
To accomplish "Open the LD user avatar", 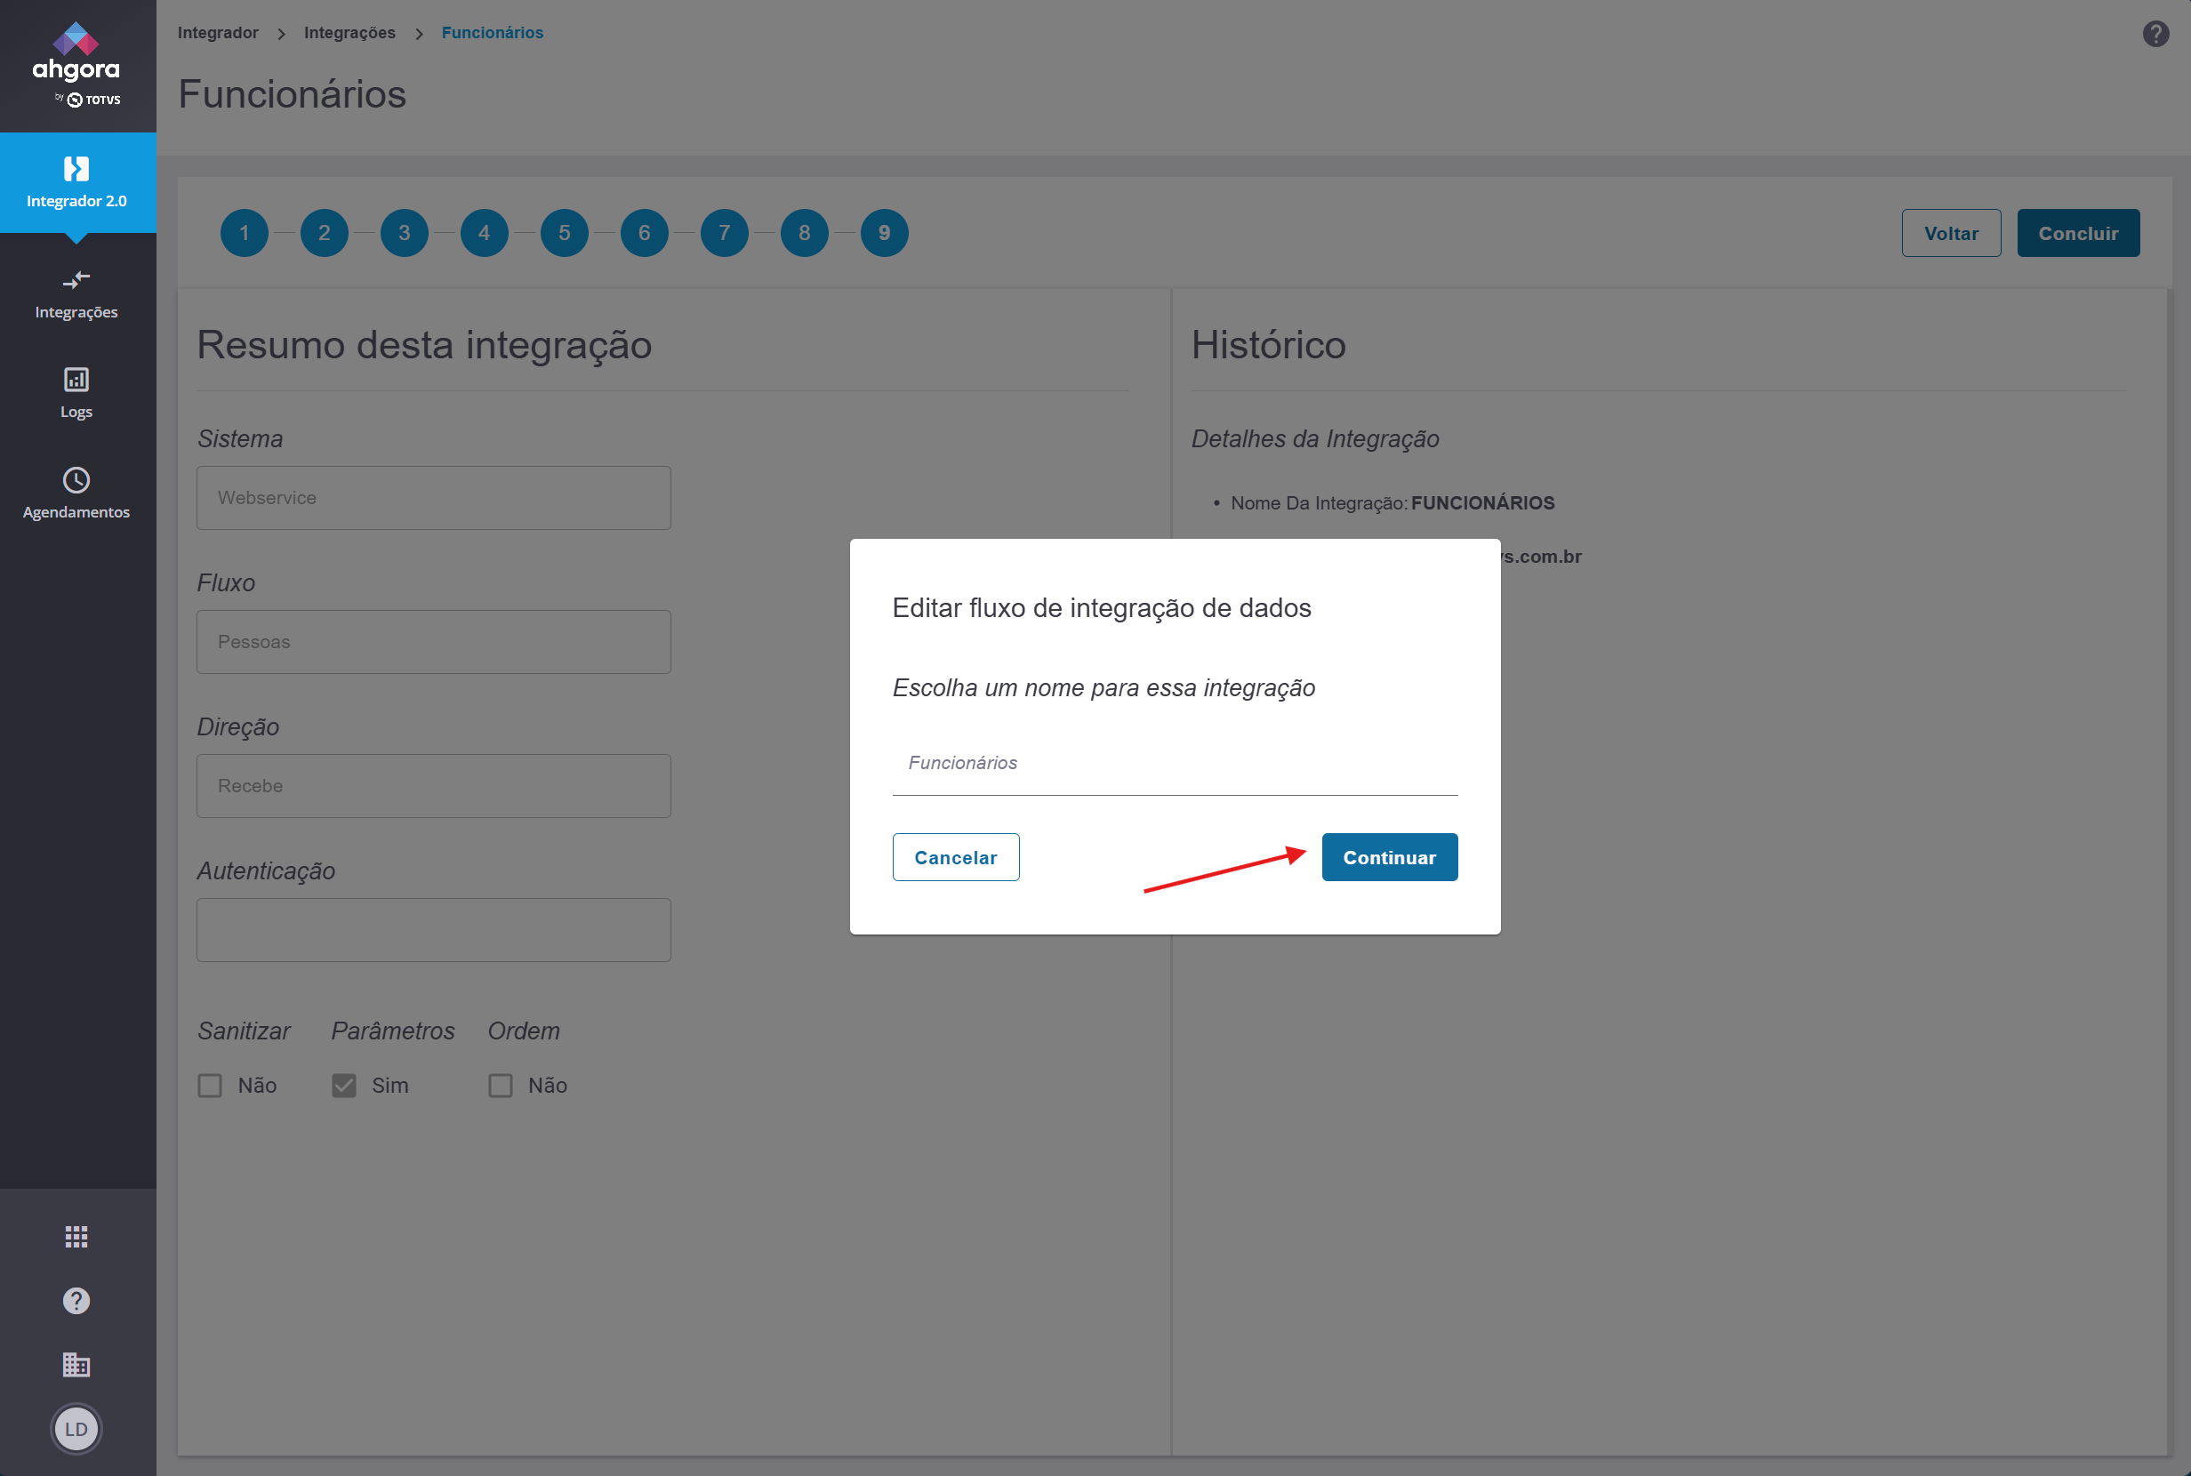I will [x=76, y=1429].
